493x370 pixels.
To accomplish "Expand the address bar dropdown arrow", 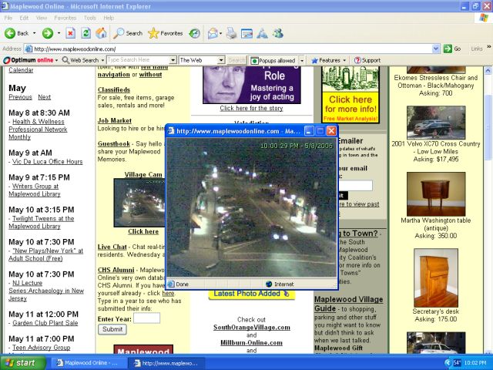I will click(436, 49).
